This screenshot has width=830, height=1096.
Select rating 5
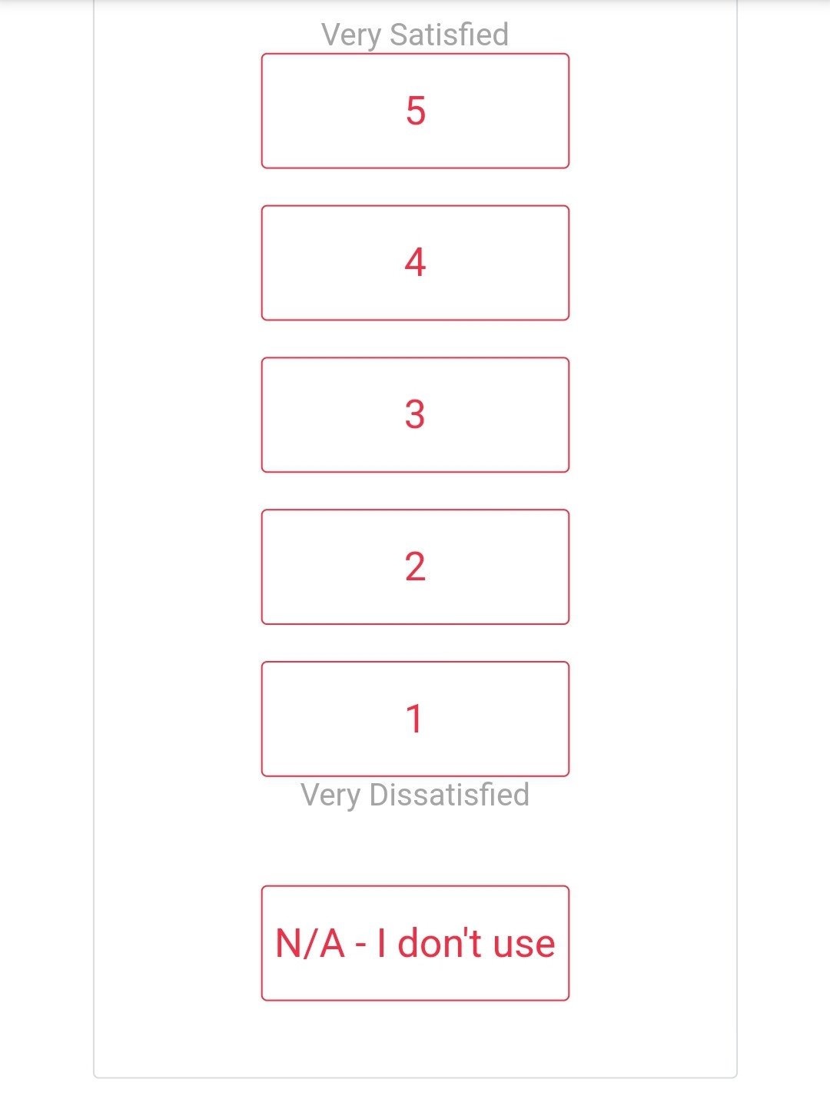(415, 111)
